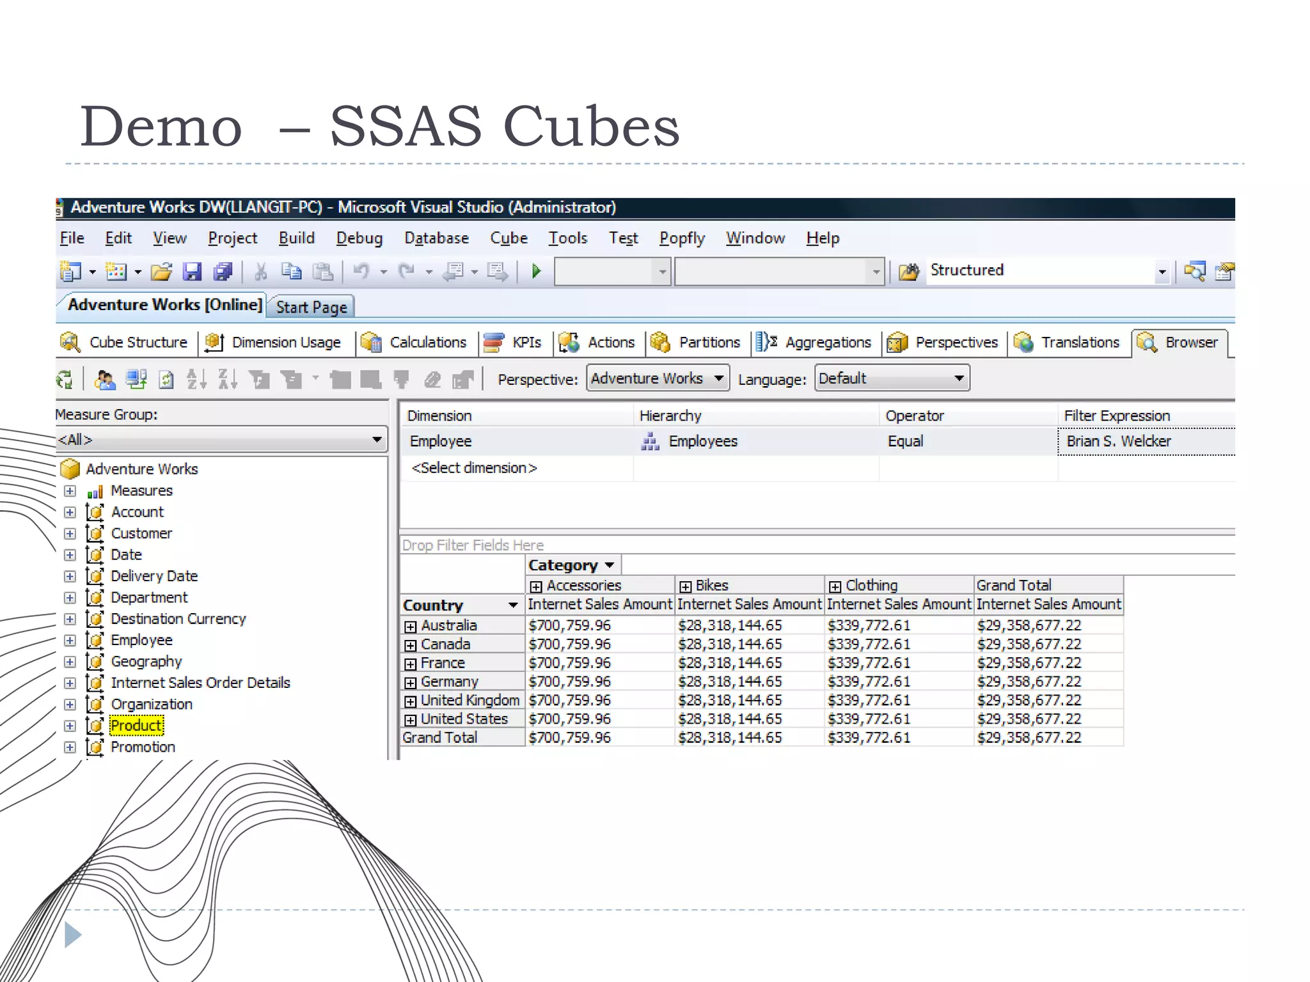
Task: Open the Cube menu
Action: [509, 238]
